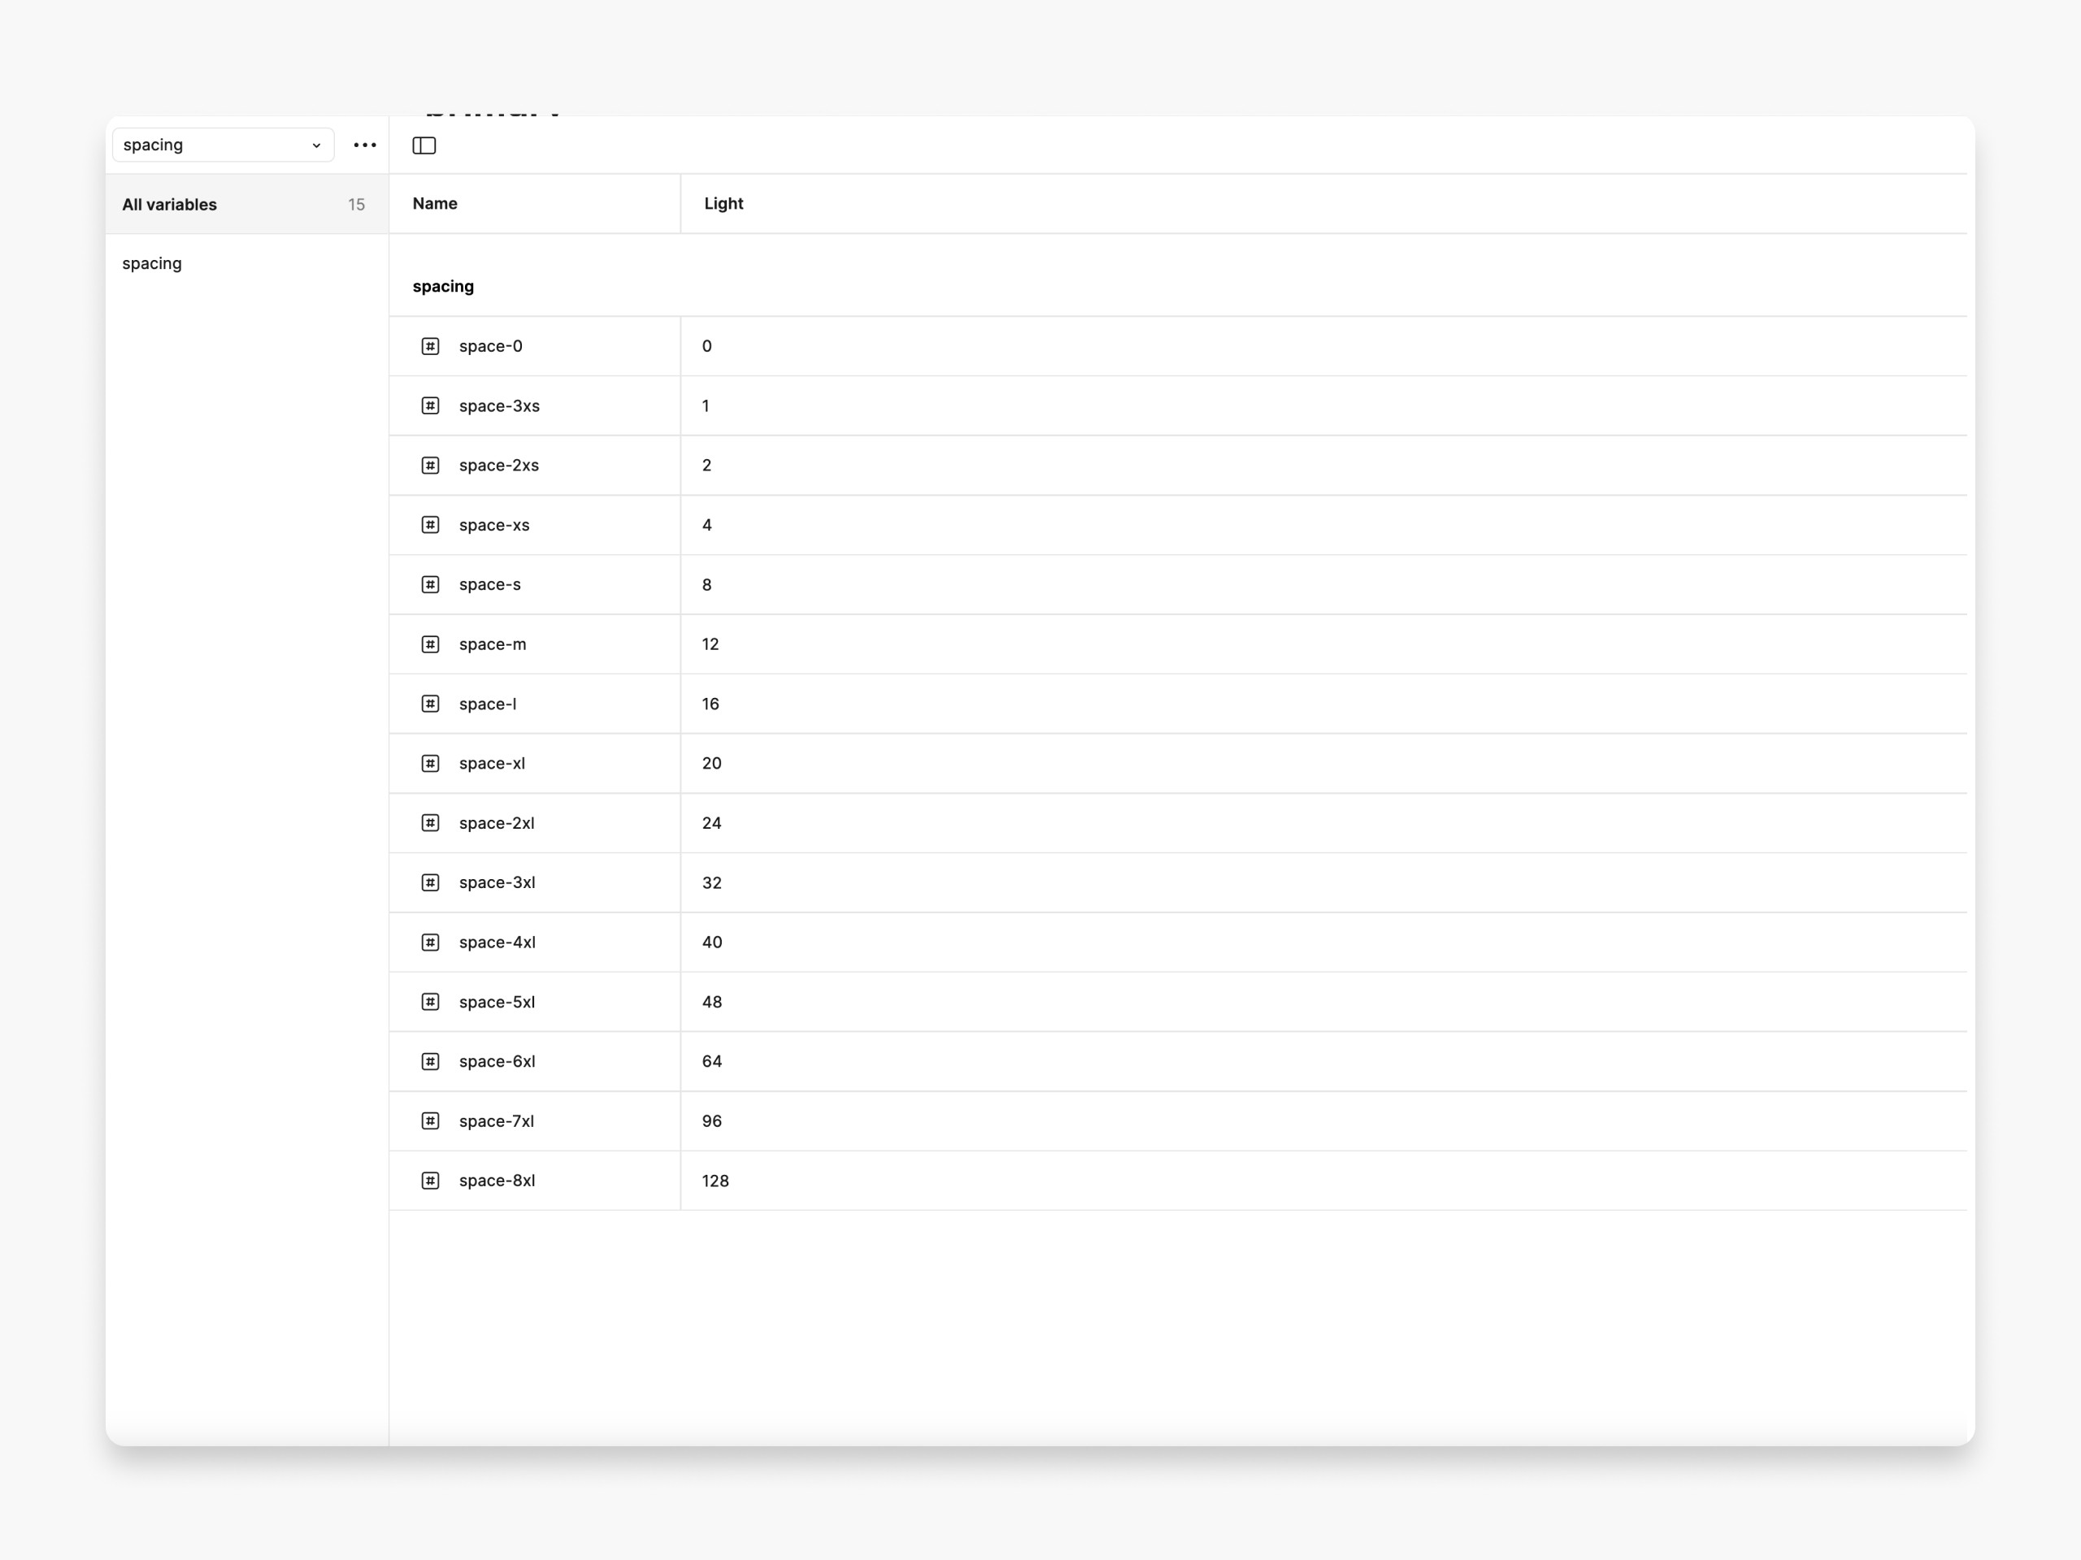Open the spacing collection dropdown
2081x1560 pixels.
(223, 145)
